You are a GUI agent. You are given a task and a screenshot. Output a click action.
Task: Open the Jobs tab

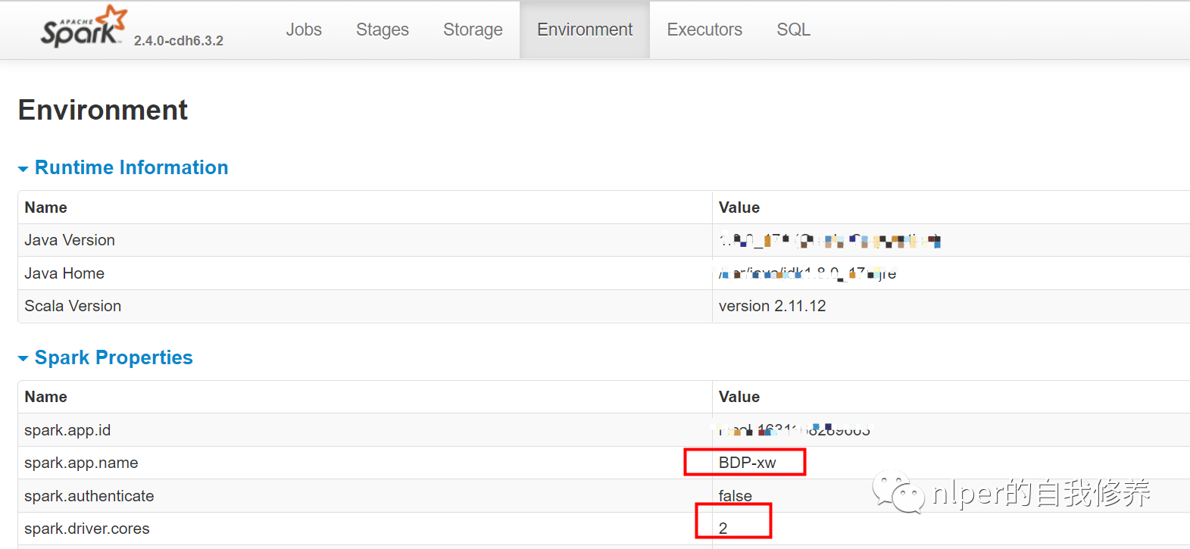coord(304,30)
